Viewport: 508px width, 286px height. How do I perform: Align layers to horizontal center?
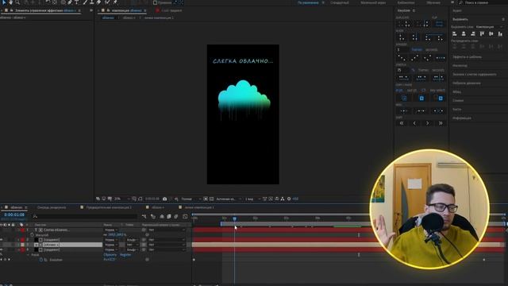point(464,33)
